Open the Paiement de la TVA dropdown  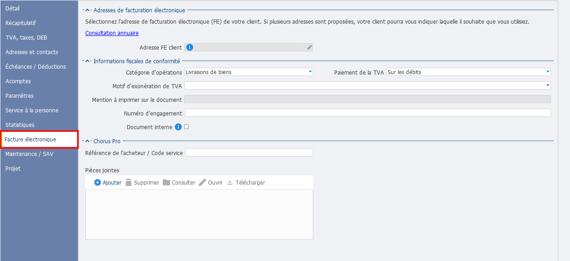(468, 72)
